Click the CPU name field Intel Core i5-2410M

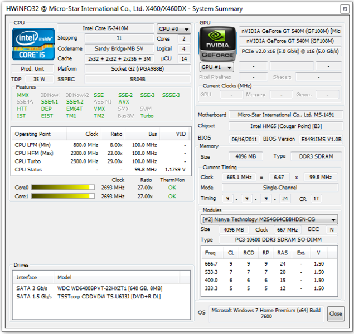(105, 28)
